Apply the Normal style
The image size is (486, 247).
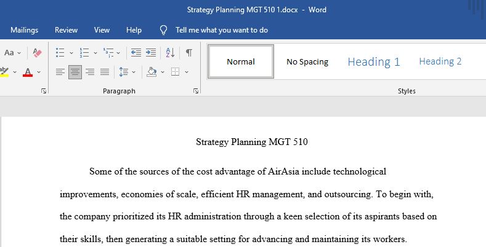coord(241,61)
